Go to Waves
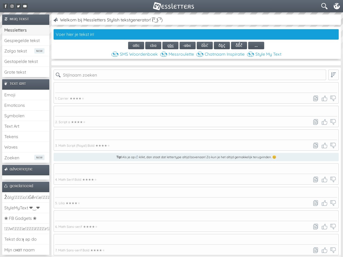The width and height of the screenshot is (343, 257). tap(26, 147)
